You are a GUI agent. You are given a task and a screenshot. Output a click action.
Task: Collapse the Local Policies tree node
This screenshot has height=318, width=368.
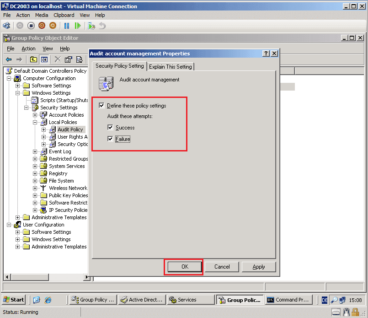tap(35, 122)
